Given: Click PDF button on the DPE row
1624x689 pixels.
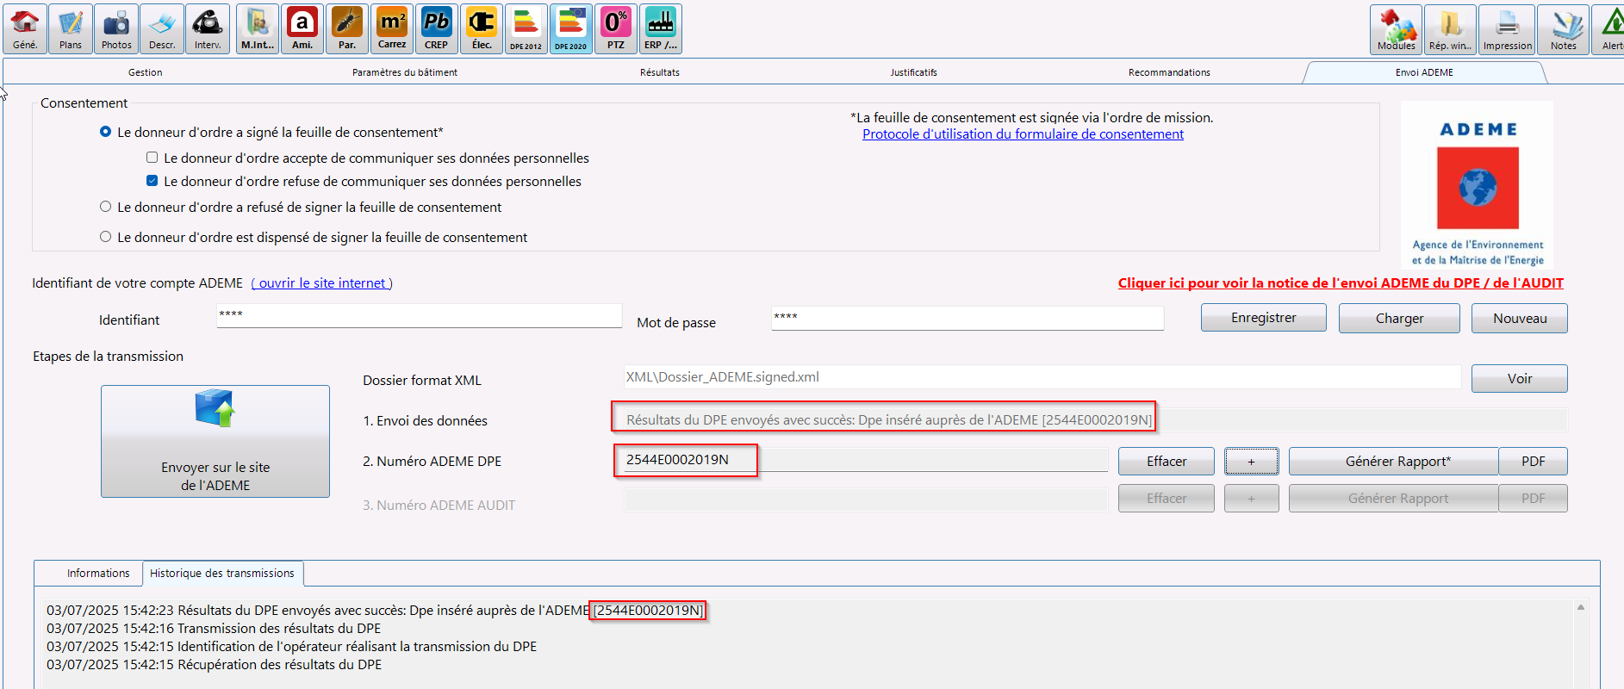Looking at the screenshot, I should pyautogui.click(x=1533, y=461).
